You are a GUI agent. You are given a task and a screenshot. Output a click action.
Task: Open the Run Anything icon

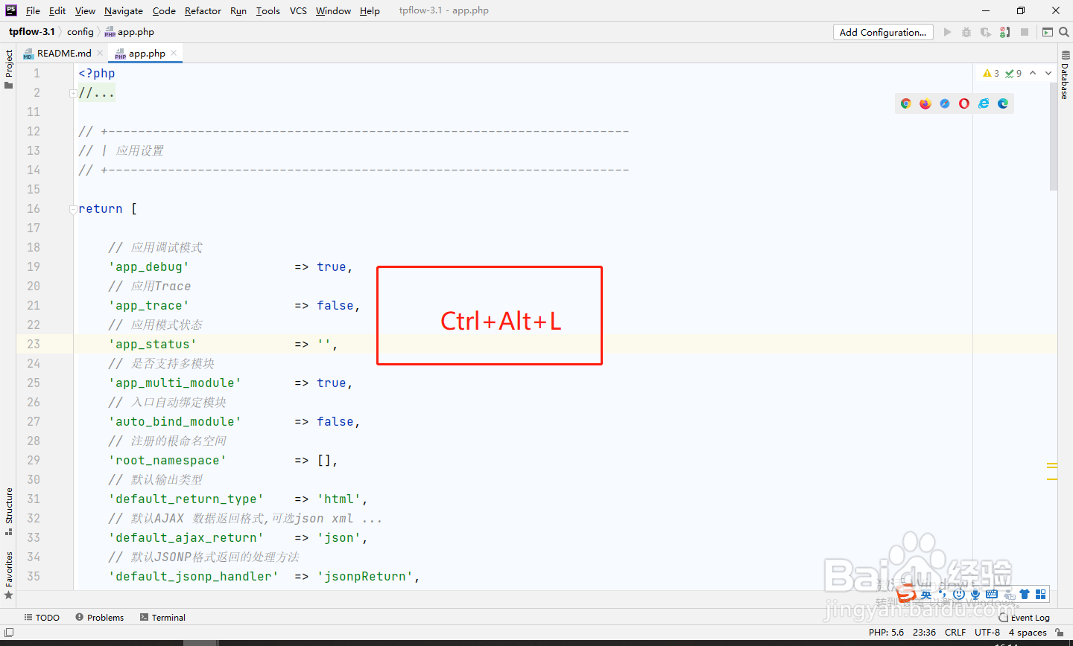[x=1048, y=32]
